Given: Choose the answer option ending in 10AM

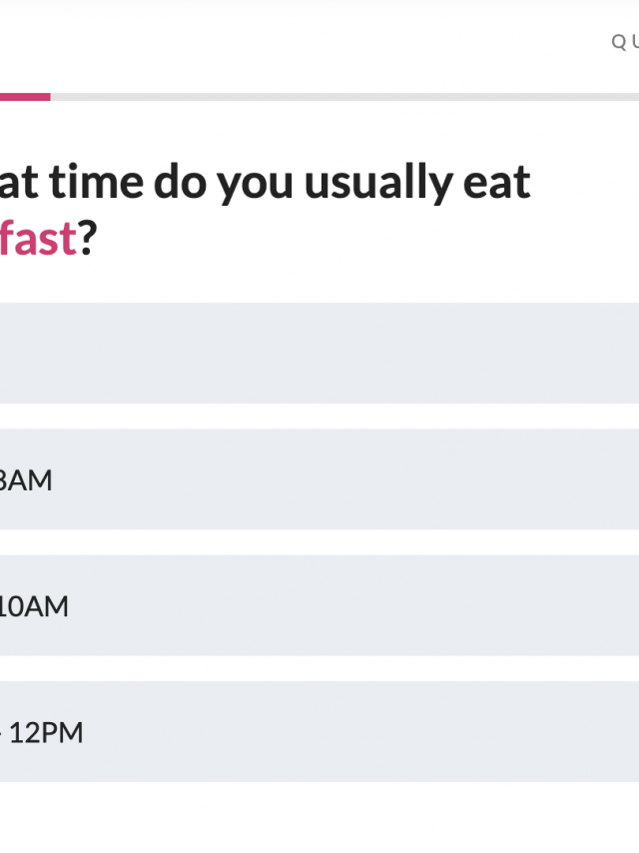Looking at the screenshot, I should tap(319, 605).
